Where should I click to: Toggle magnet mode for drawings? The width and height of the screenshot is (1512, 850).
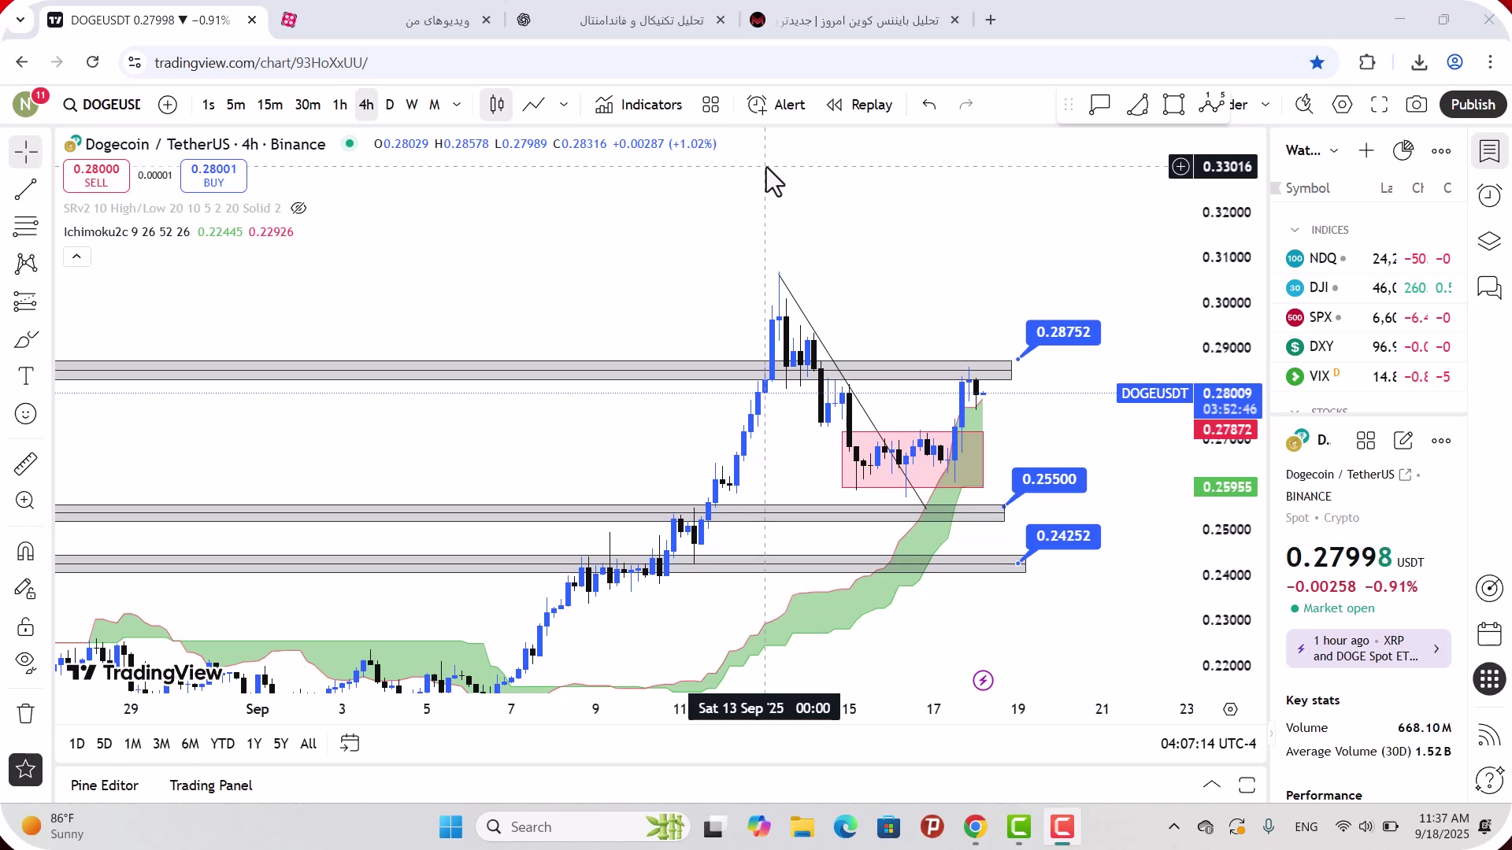tap(26, 552)
